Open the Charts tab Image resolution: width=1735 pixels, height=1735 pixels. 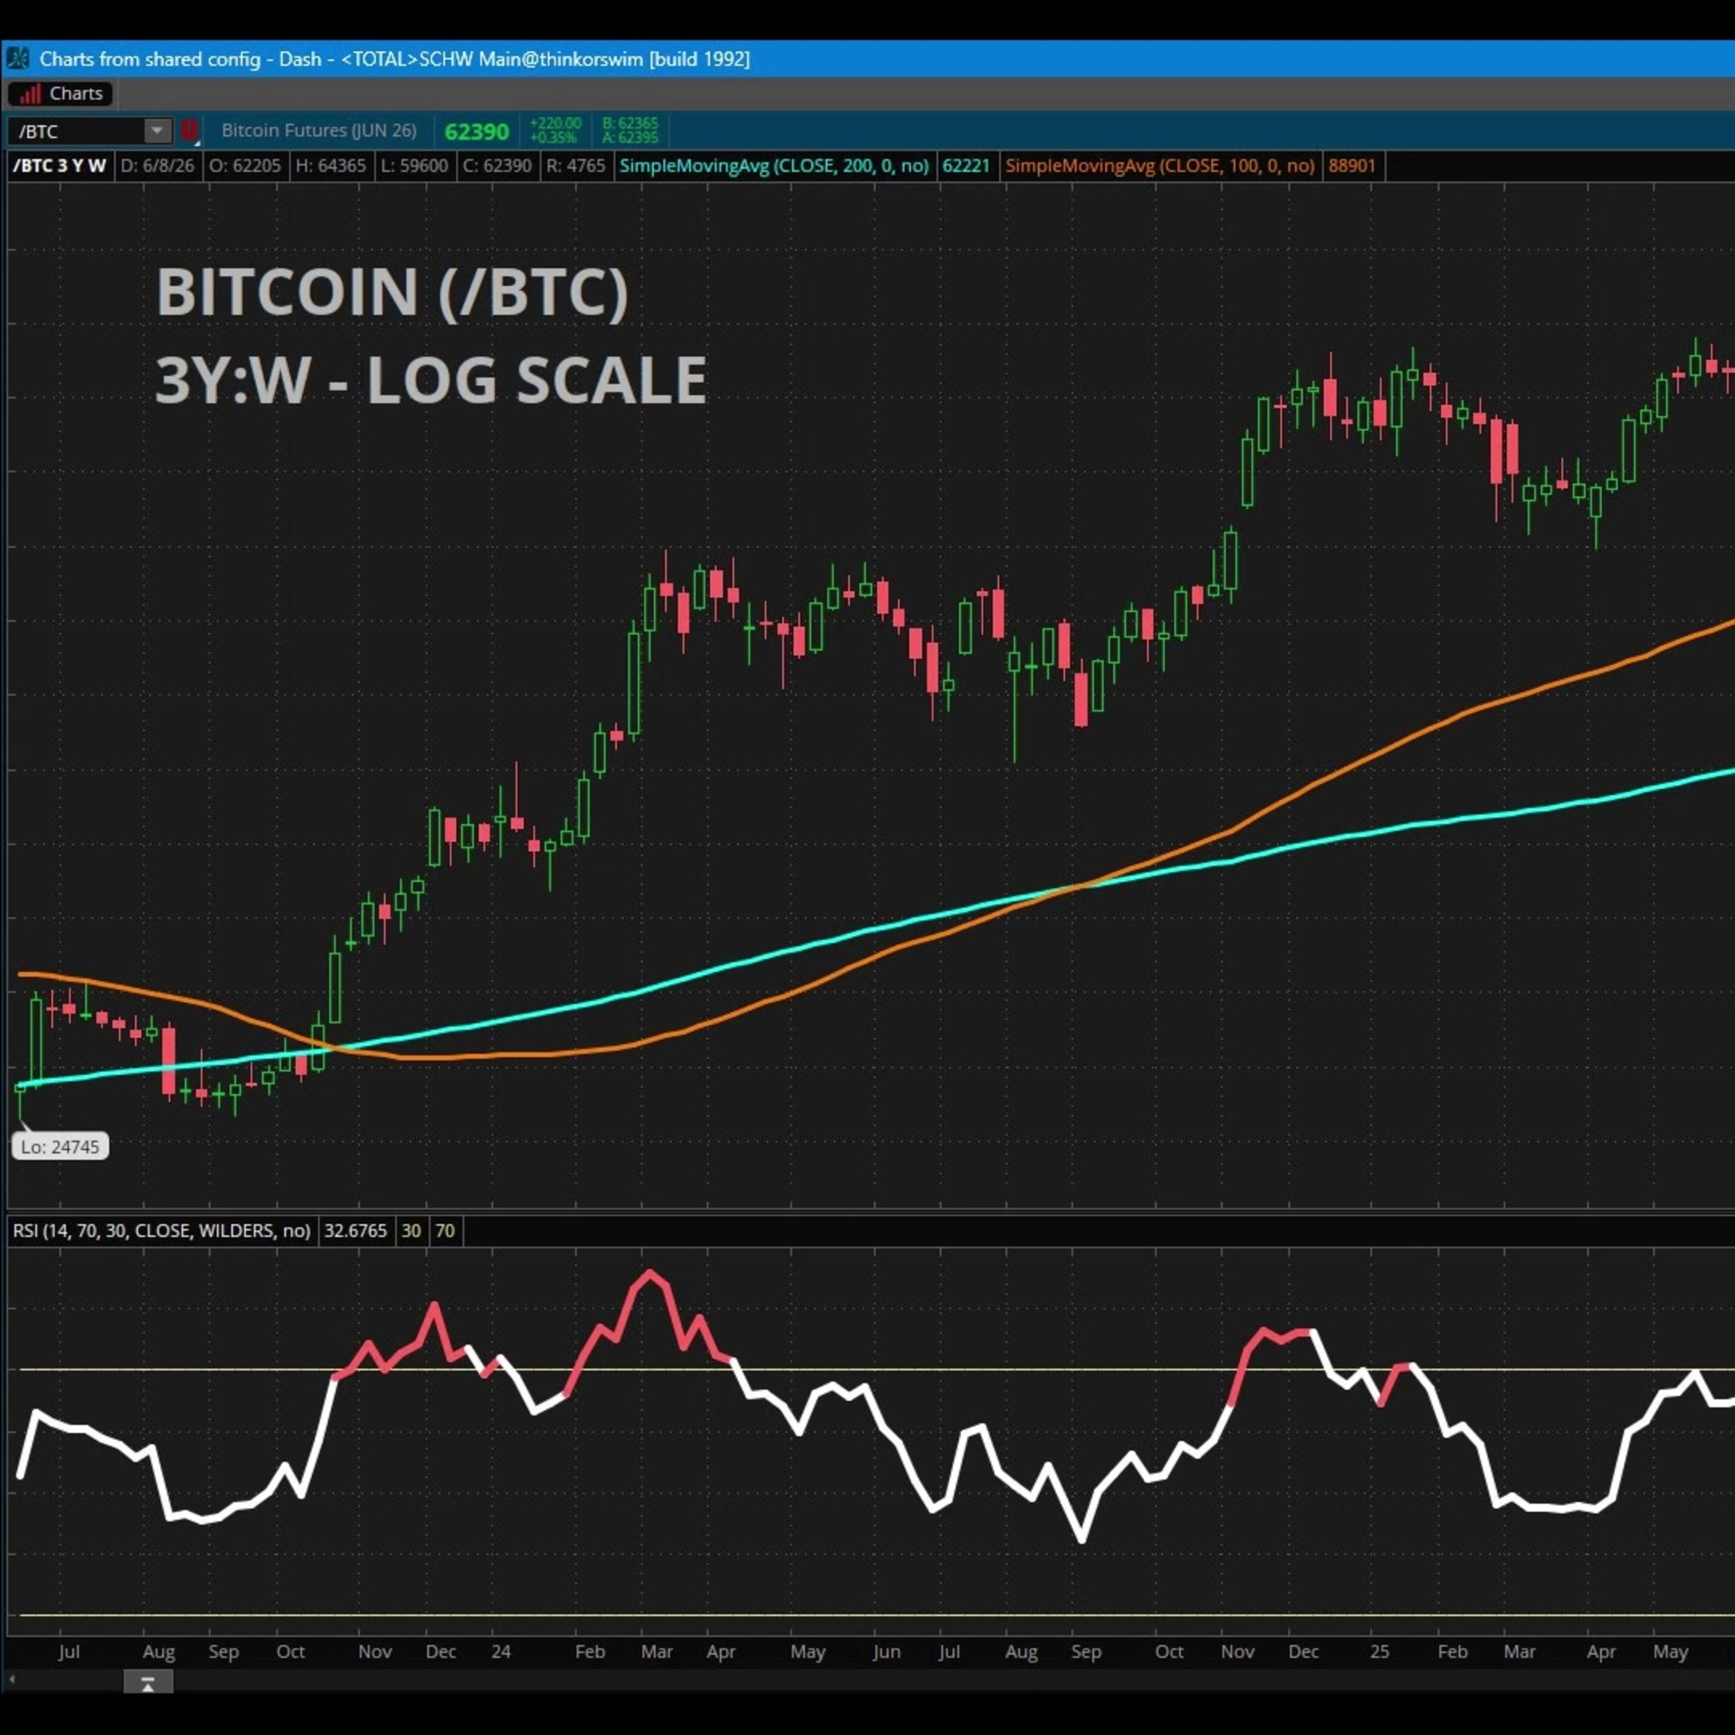tap(61, 93)
